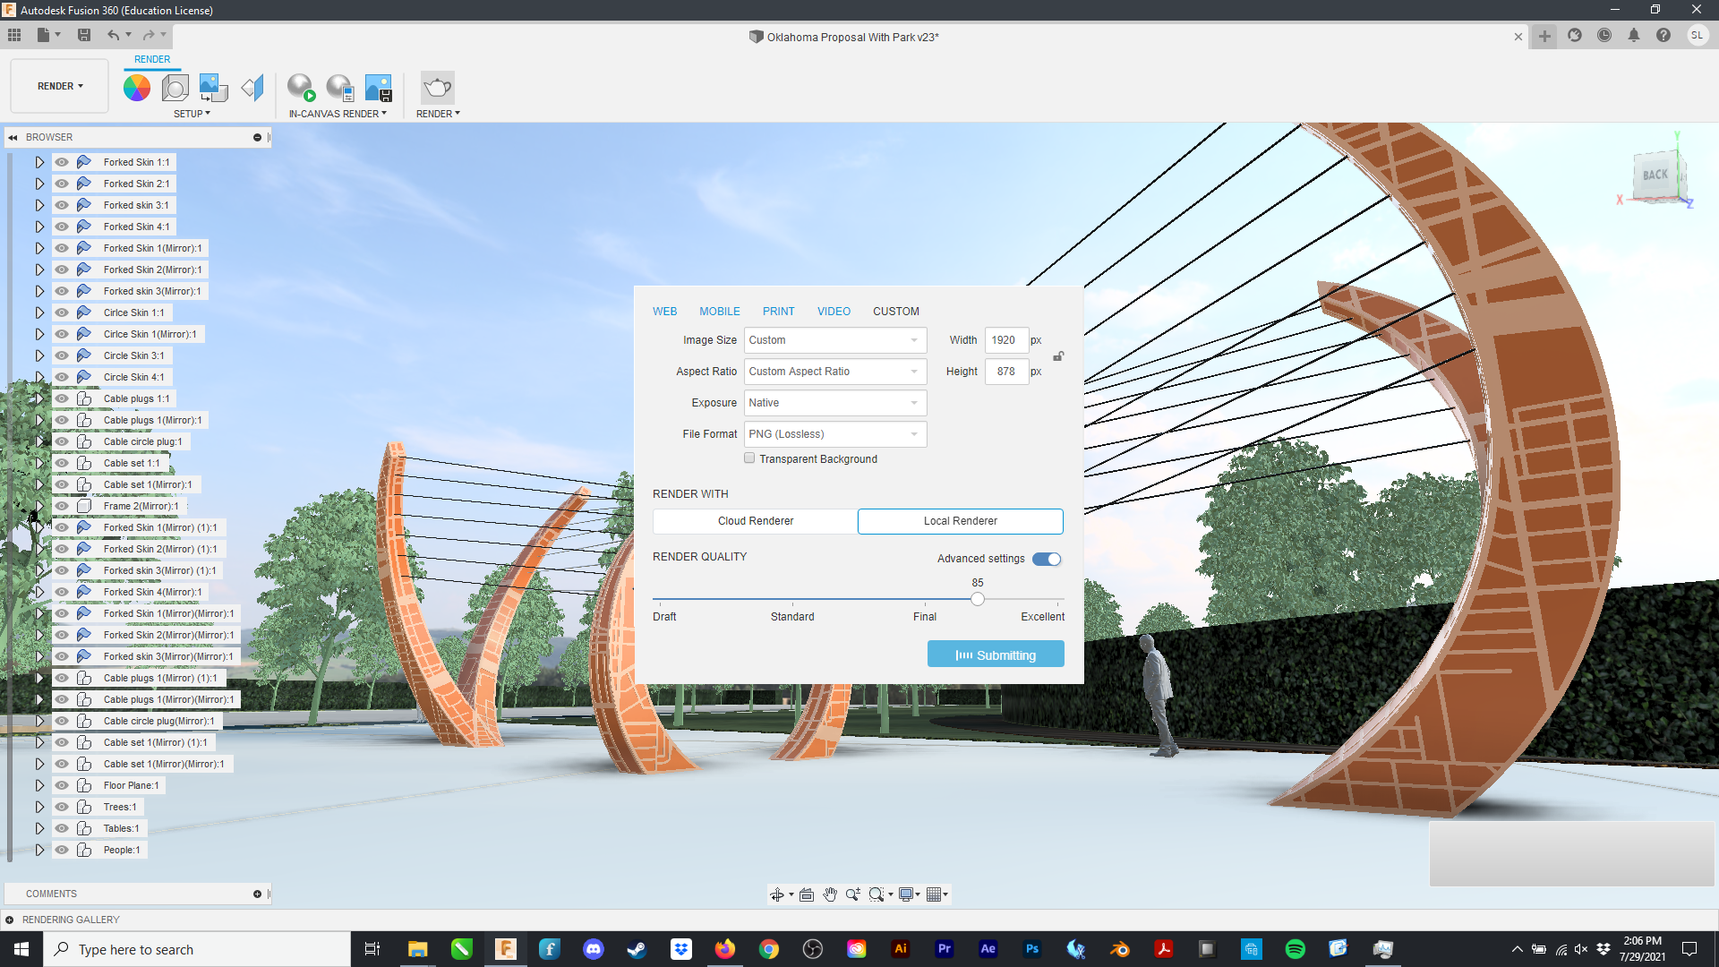Open the Job Status clock icon

coord(1604,36)
